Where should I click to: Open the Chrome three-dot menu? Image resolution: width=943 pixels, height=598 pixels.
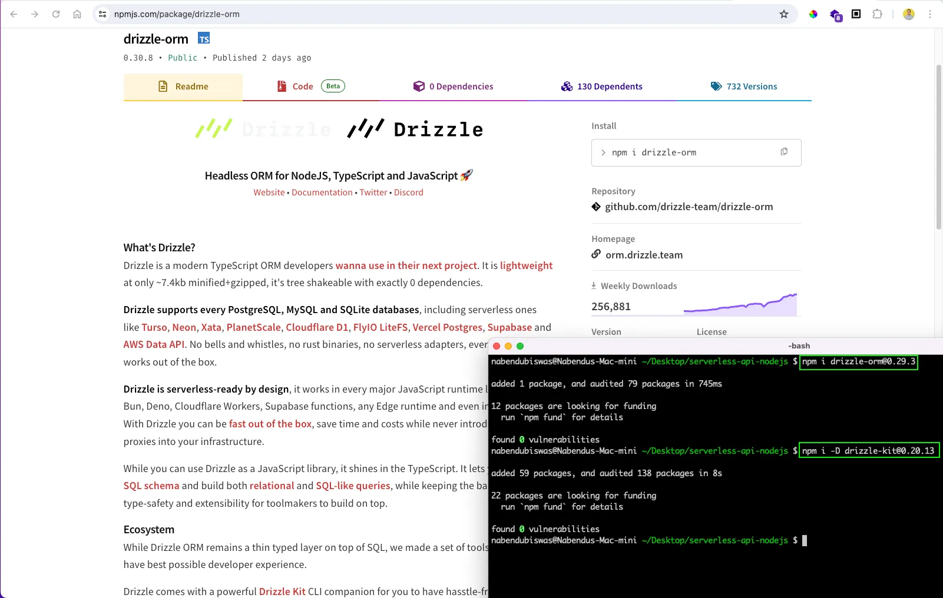point(930,14)
